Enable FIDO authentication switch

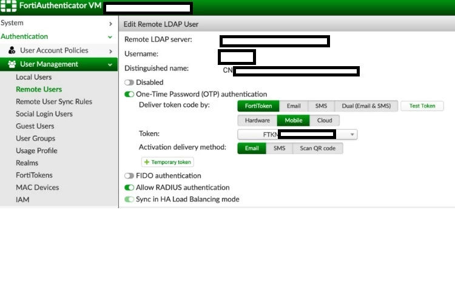(x=129, y=175)
